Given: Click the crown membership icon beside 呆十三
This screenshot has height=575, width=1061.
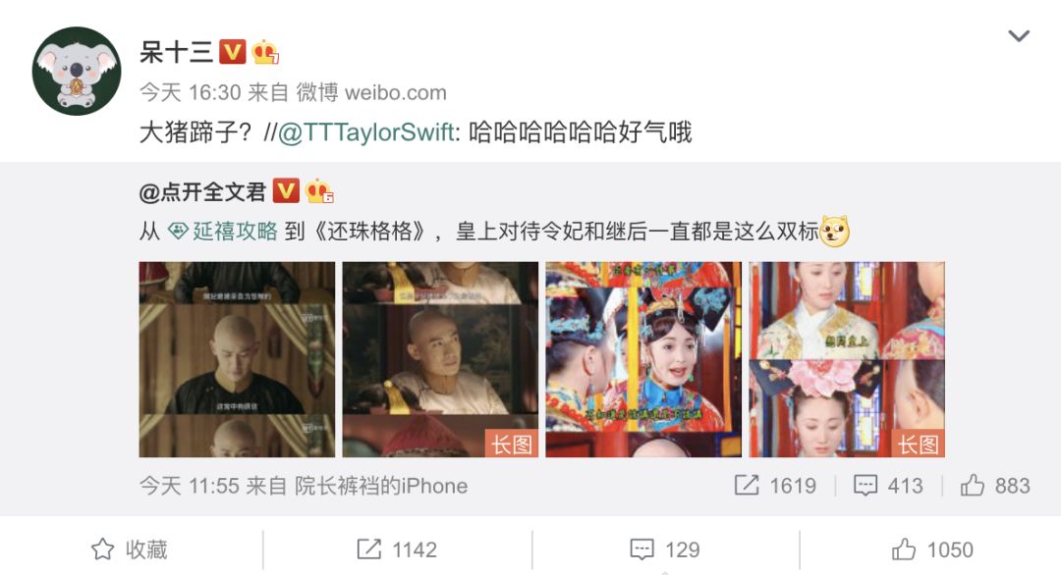Looking at the screenshot, I should click(x=265, y=52).
